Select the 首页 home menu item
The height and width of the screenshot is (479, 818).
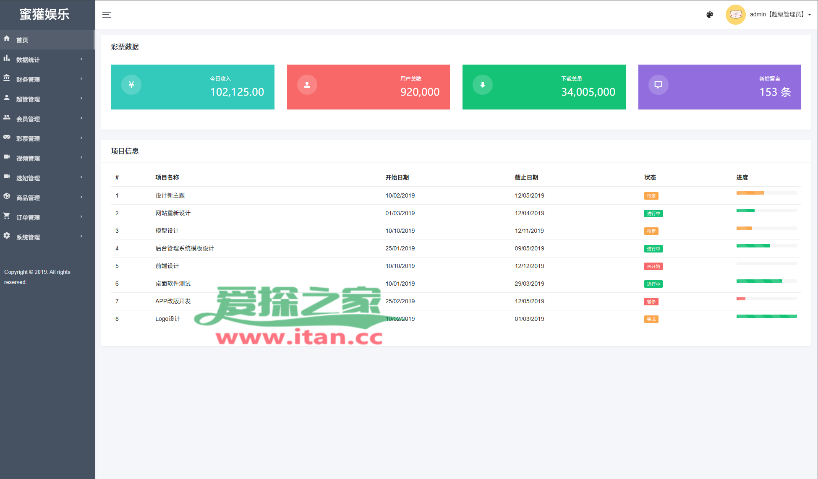pyautogui.click(x=22, y=40)
